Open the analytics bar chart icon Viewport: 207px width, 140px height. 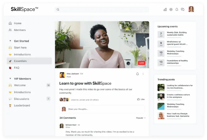pyautogui.click(x=165, y=9)
